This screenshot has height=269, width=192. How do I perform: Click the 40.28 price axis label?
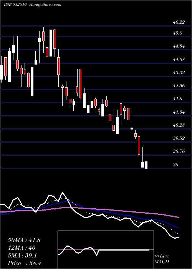point(179,125)
